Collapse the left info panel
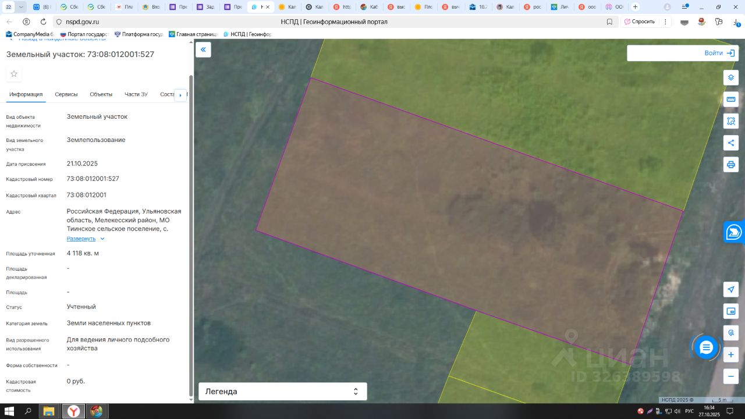The width and height of the screenshot is (745, 419). (x=203, y=49)
